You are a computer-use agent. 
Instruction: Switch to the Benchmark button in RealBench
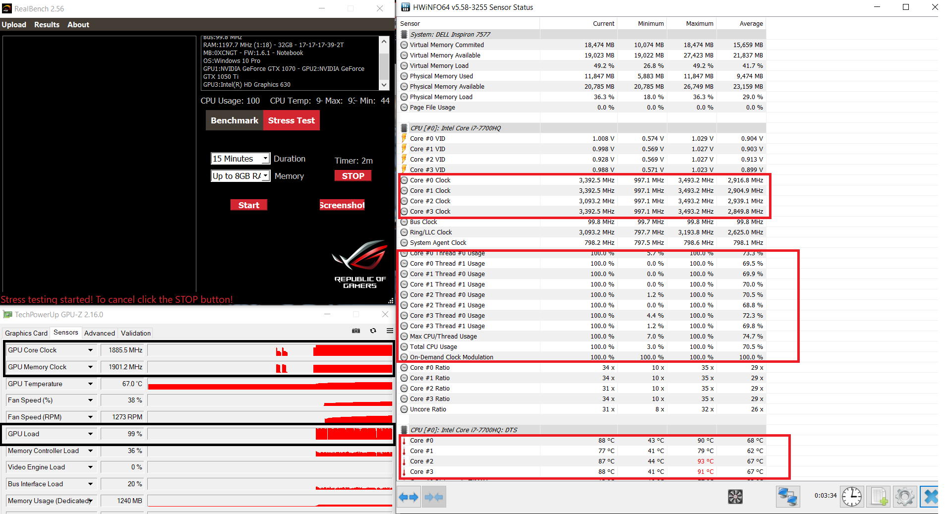click(x=234, y=120)
